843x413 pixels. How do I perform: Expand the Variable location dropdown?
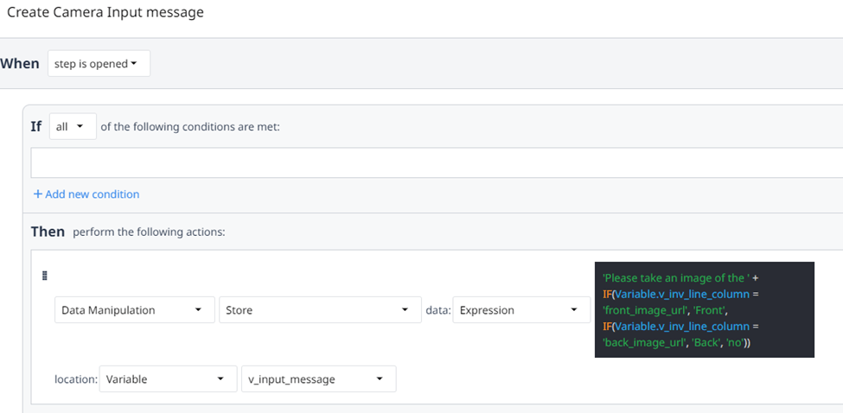click(x=168, y=379)
